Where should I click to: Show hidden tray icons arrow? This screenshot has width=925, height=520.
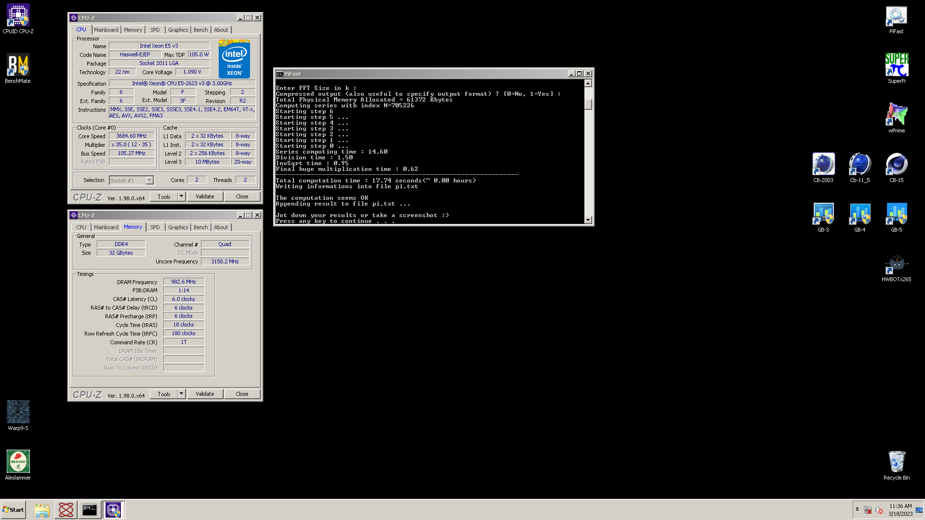(x=857, y=509)
